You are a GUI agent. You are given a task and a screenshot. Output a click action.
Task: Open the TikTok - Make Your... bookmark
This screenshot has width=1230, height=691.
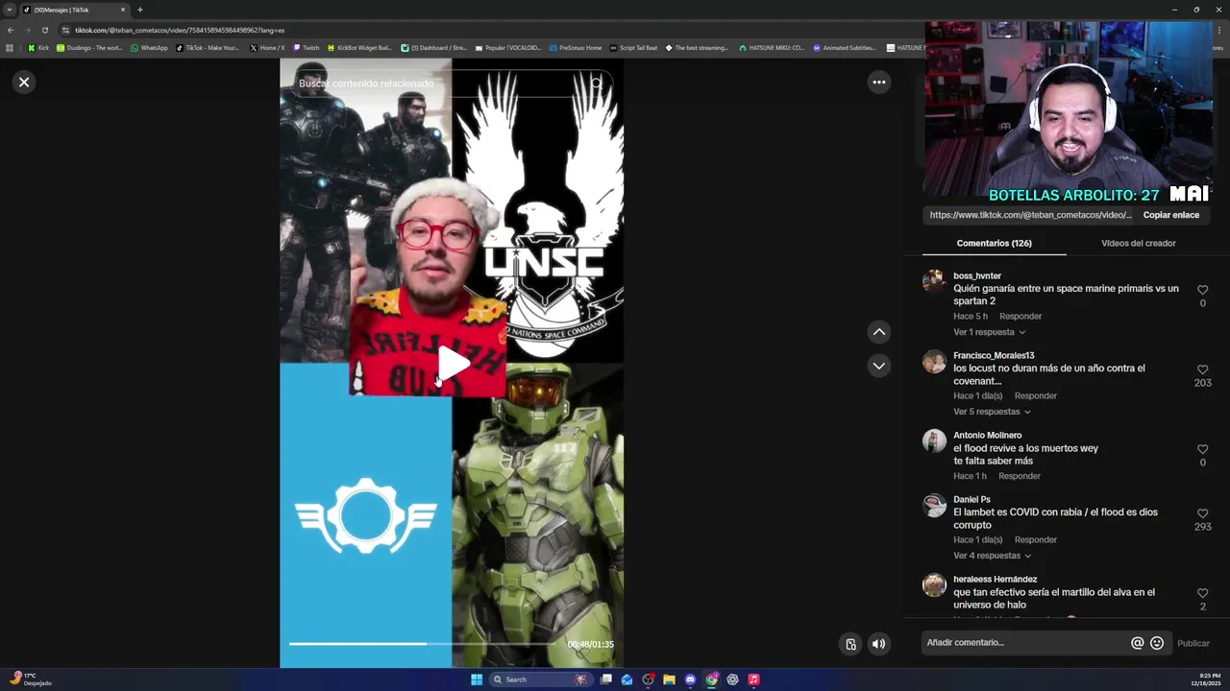(x=208, y=47)
